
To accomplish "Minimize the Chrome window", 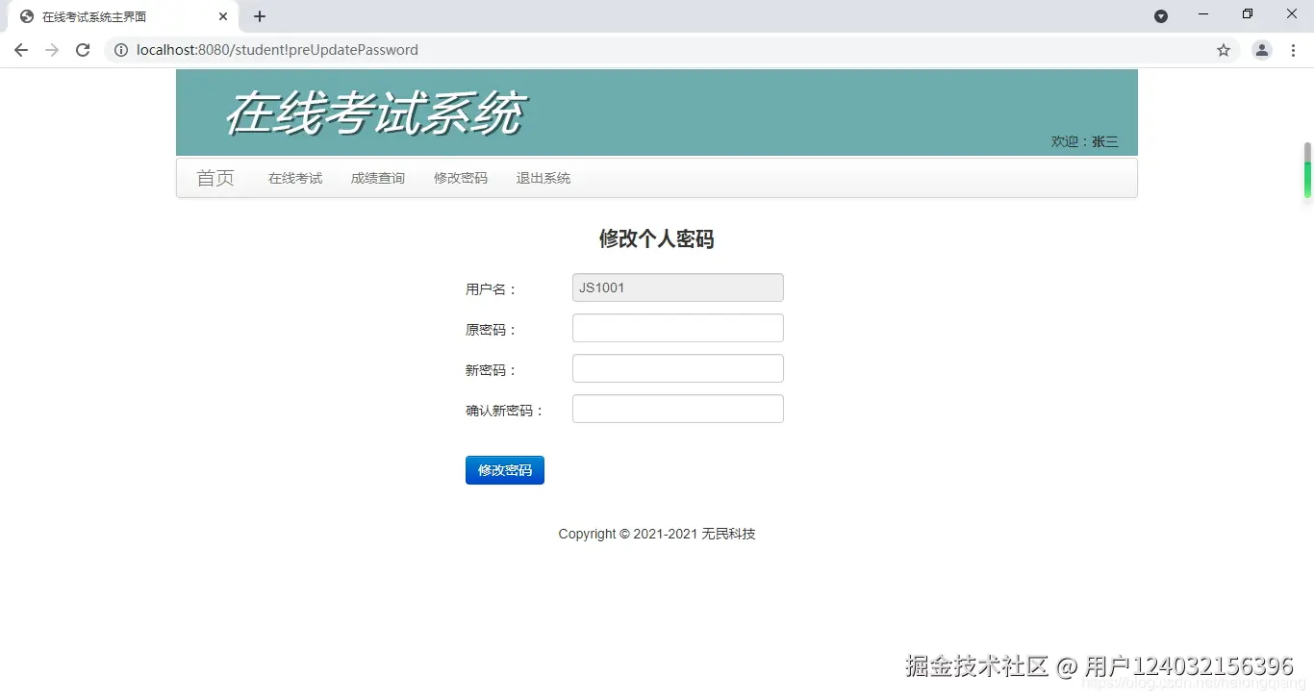I will click(x=1203, y=14).
